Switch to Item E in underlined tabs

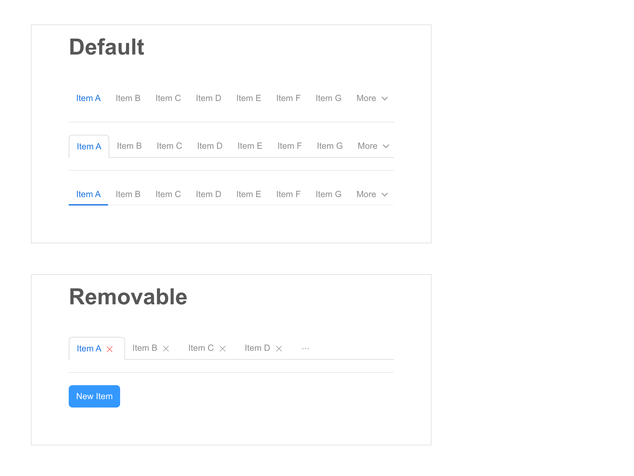tap(249, 195)
